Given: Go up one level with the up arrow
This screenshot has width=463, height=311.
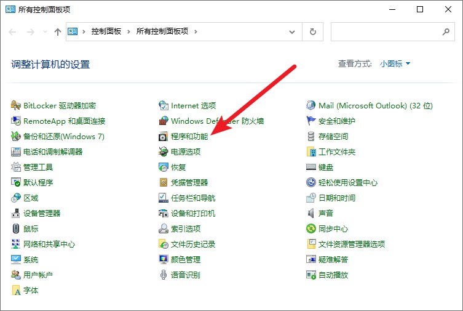Looking at the screenshot, I should click(x=58, y=31).
